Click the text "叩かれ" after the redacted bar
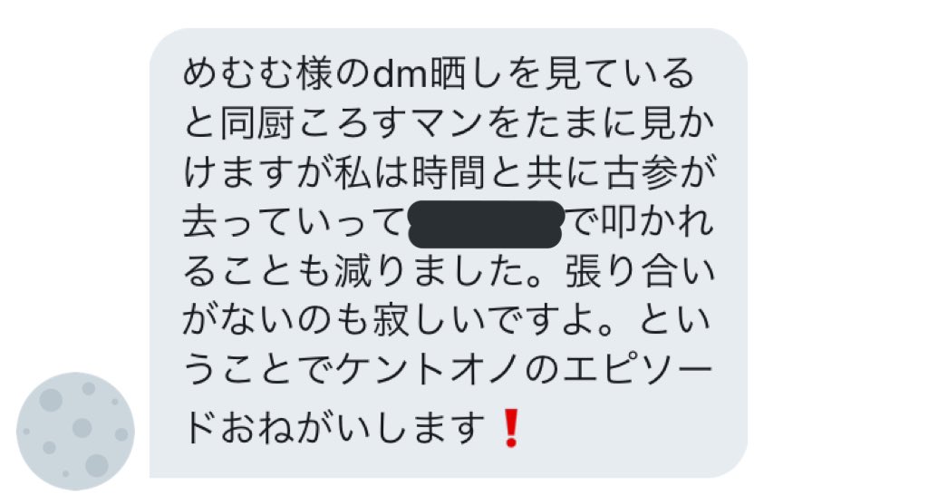This screenshot has width=928, height=496. (657, 223)
